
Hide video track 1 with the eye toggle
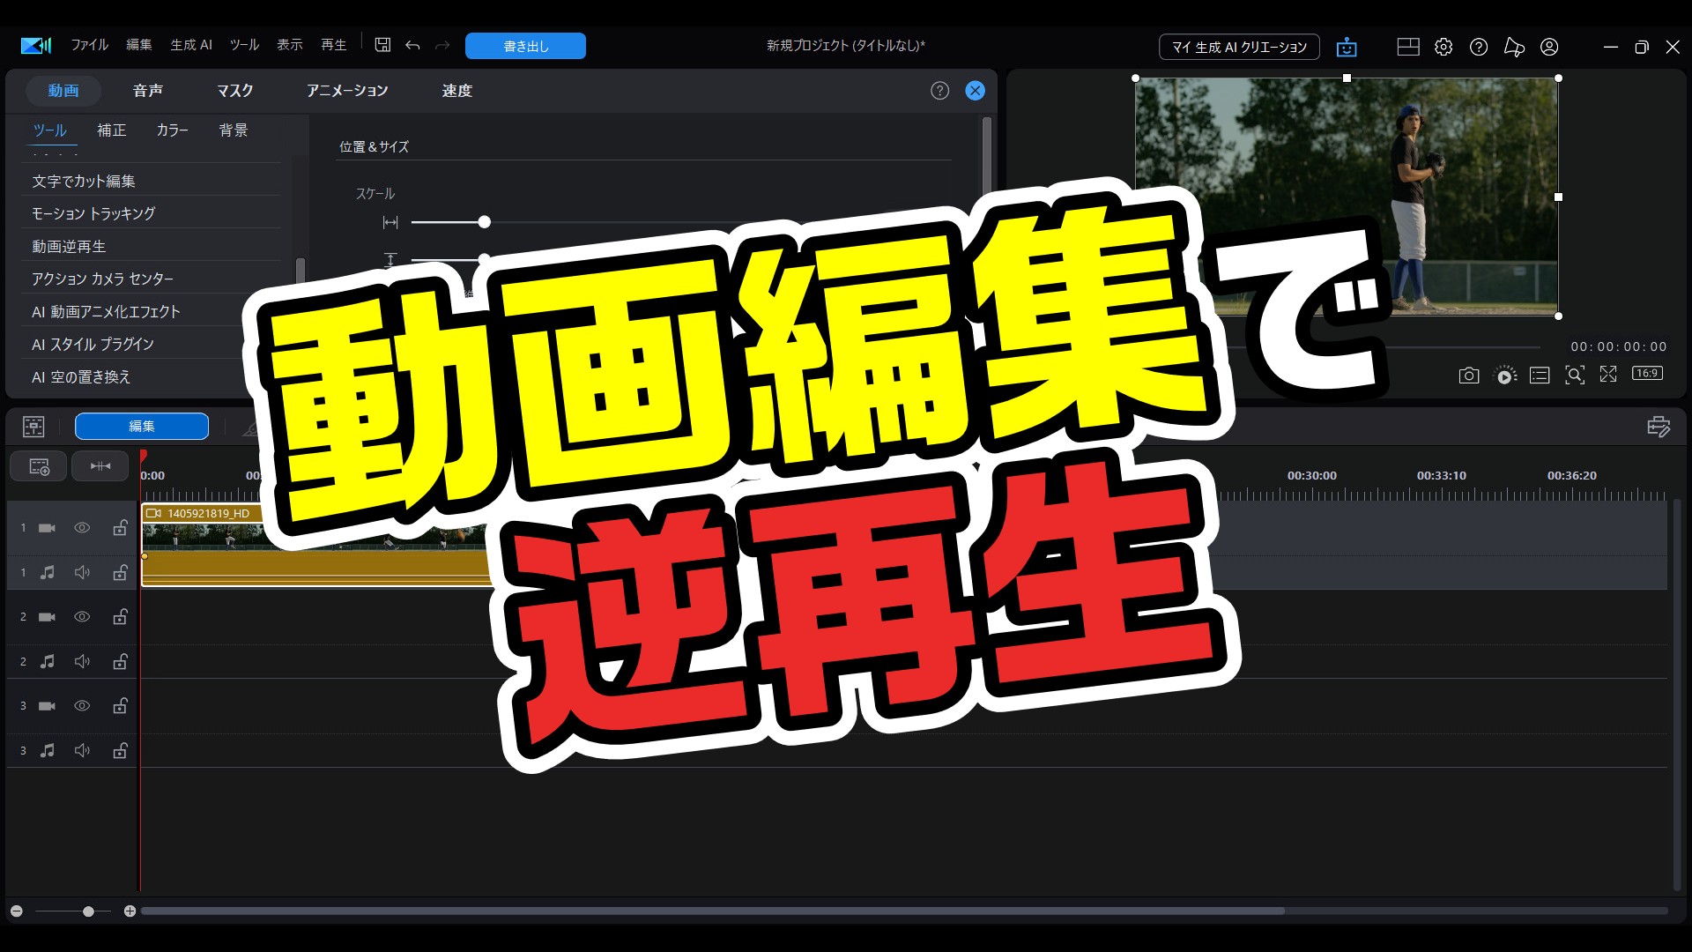point(82,527)
